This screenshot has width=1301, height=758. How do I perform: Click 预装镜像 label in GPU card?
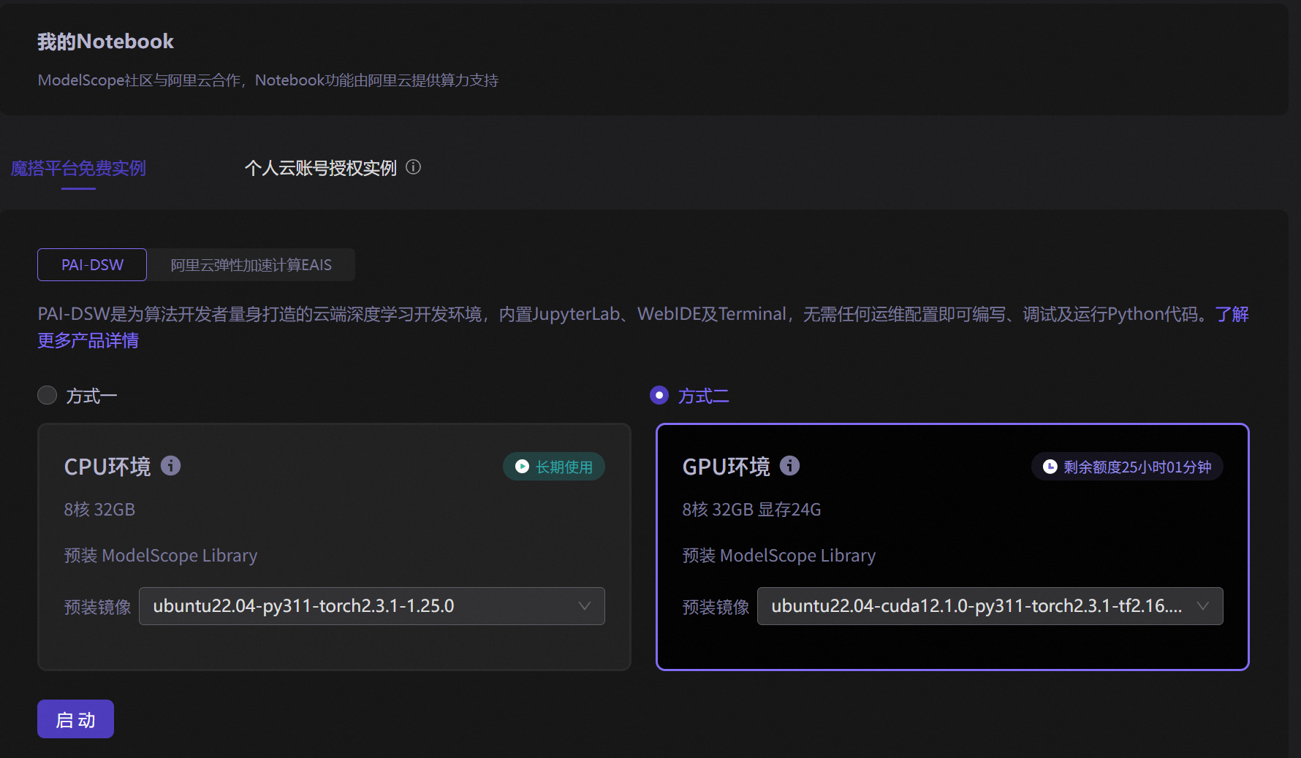point(716,607)
